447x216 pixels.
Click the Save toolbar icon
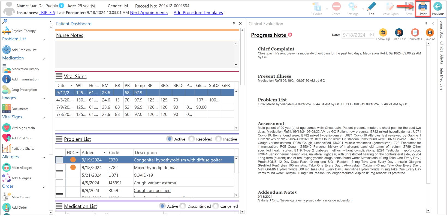(409, 7)
